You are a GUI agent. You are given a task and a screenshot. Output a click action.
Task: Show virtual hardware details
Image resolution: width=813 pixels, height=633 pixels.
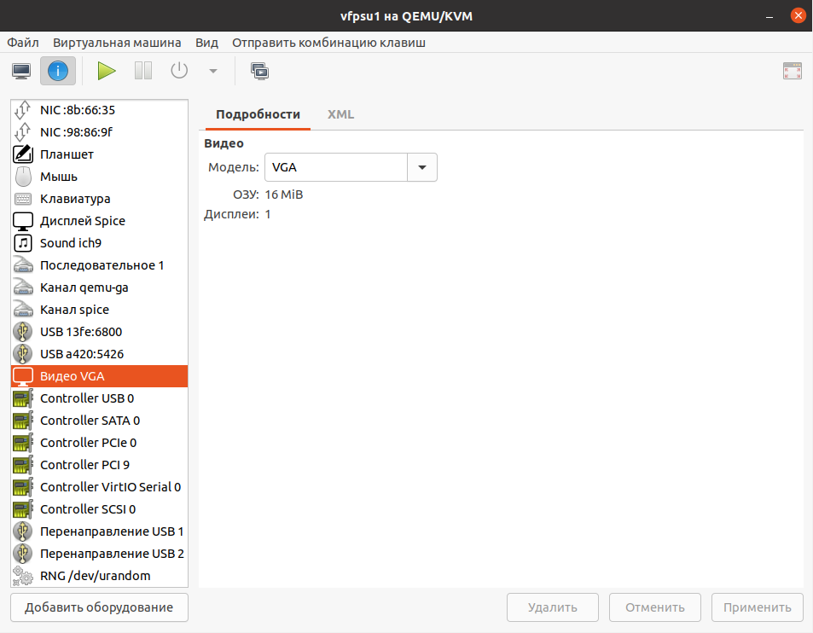pos(58,71)
